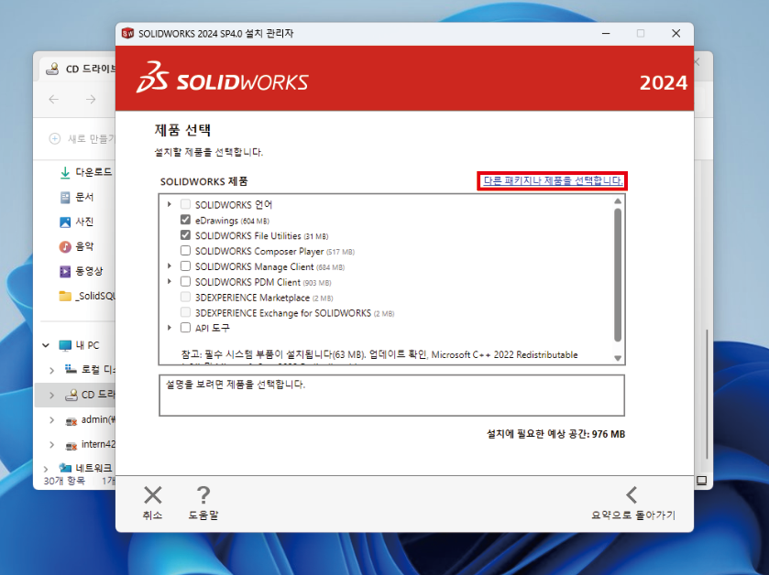Image resolution: width=769 pixels, height=575 pixels.
Task: Expand the SOLIDWORKS language tree node
Action: point(170,204)
